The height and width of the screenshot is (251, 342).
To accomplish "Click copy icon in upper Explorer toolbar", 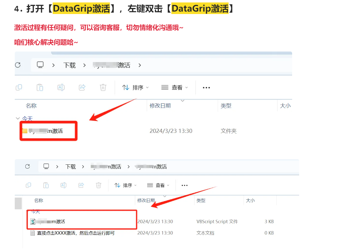I will 19,88.
